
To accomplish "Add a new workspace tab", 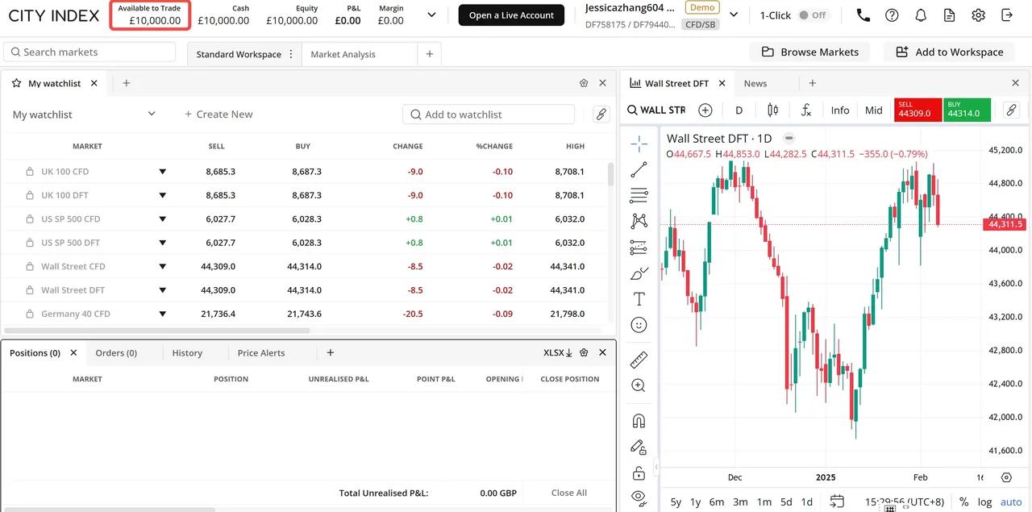I will pos(429,54).
